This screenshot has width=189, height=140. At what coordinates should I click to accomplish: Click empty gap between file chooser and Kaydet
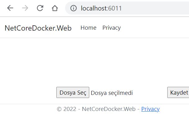point(150,93)
